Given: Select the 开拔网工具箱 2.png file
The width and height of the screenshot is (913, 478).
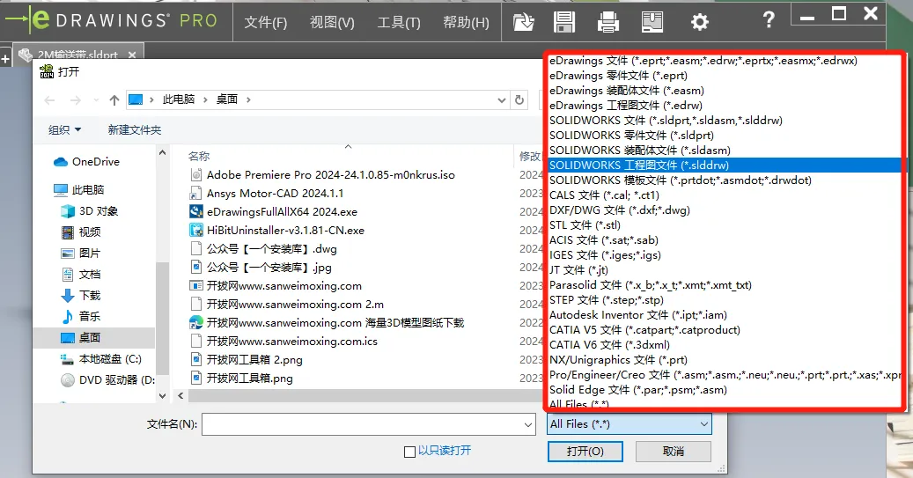Looking at the screenshot, I should 247,360.
